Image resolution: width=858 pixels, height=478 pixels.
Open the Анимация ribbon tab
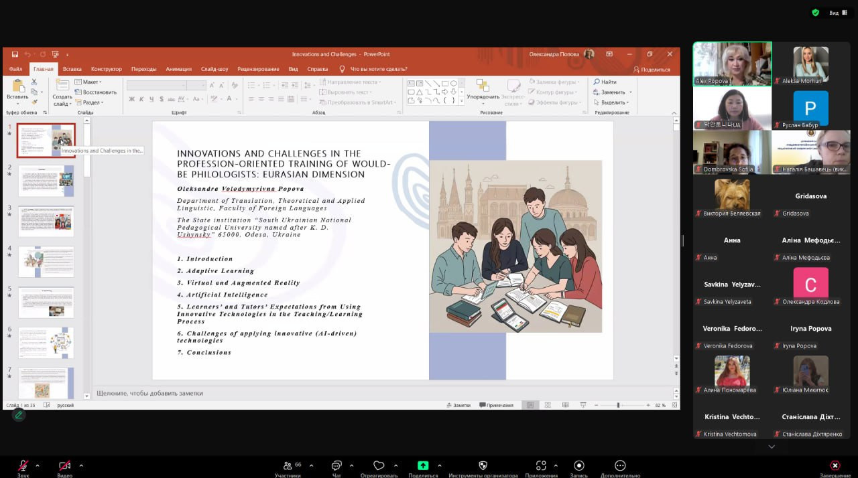[x=178, y=69]
